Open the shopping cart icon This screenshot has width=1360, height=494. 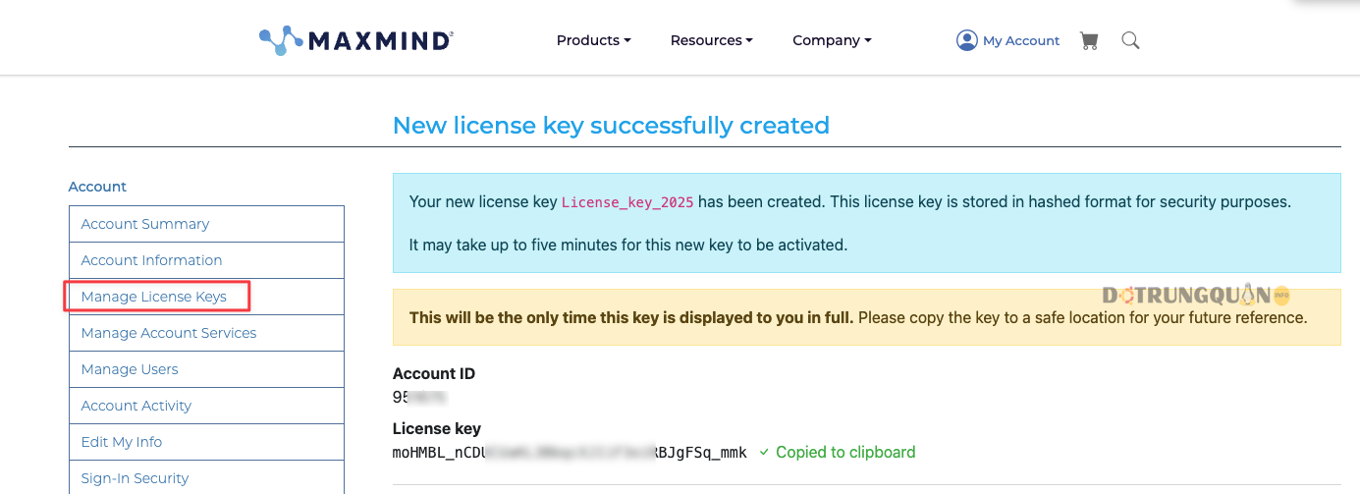tap(1088, 40)
